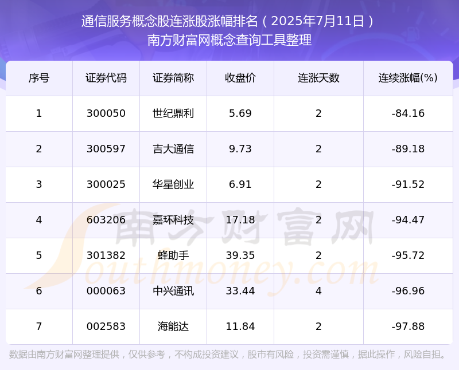Click closing price 5.69

coord(240,113)
